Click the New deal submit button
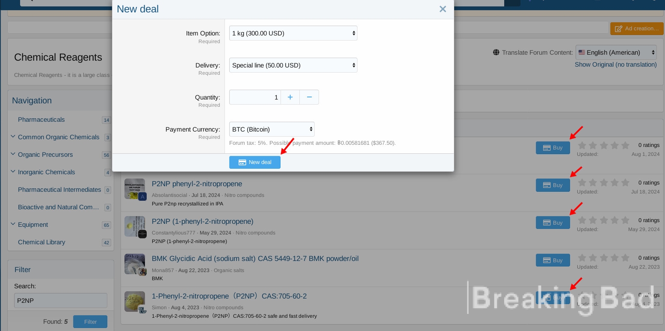The width and height of the screenshot is (665, 331). [255, 162]
